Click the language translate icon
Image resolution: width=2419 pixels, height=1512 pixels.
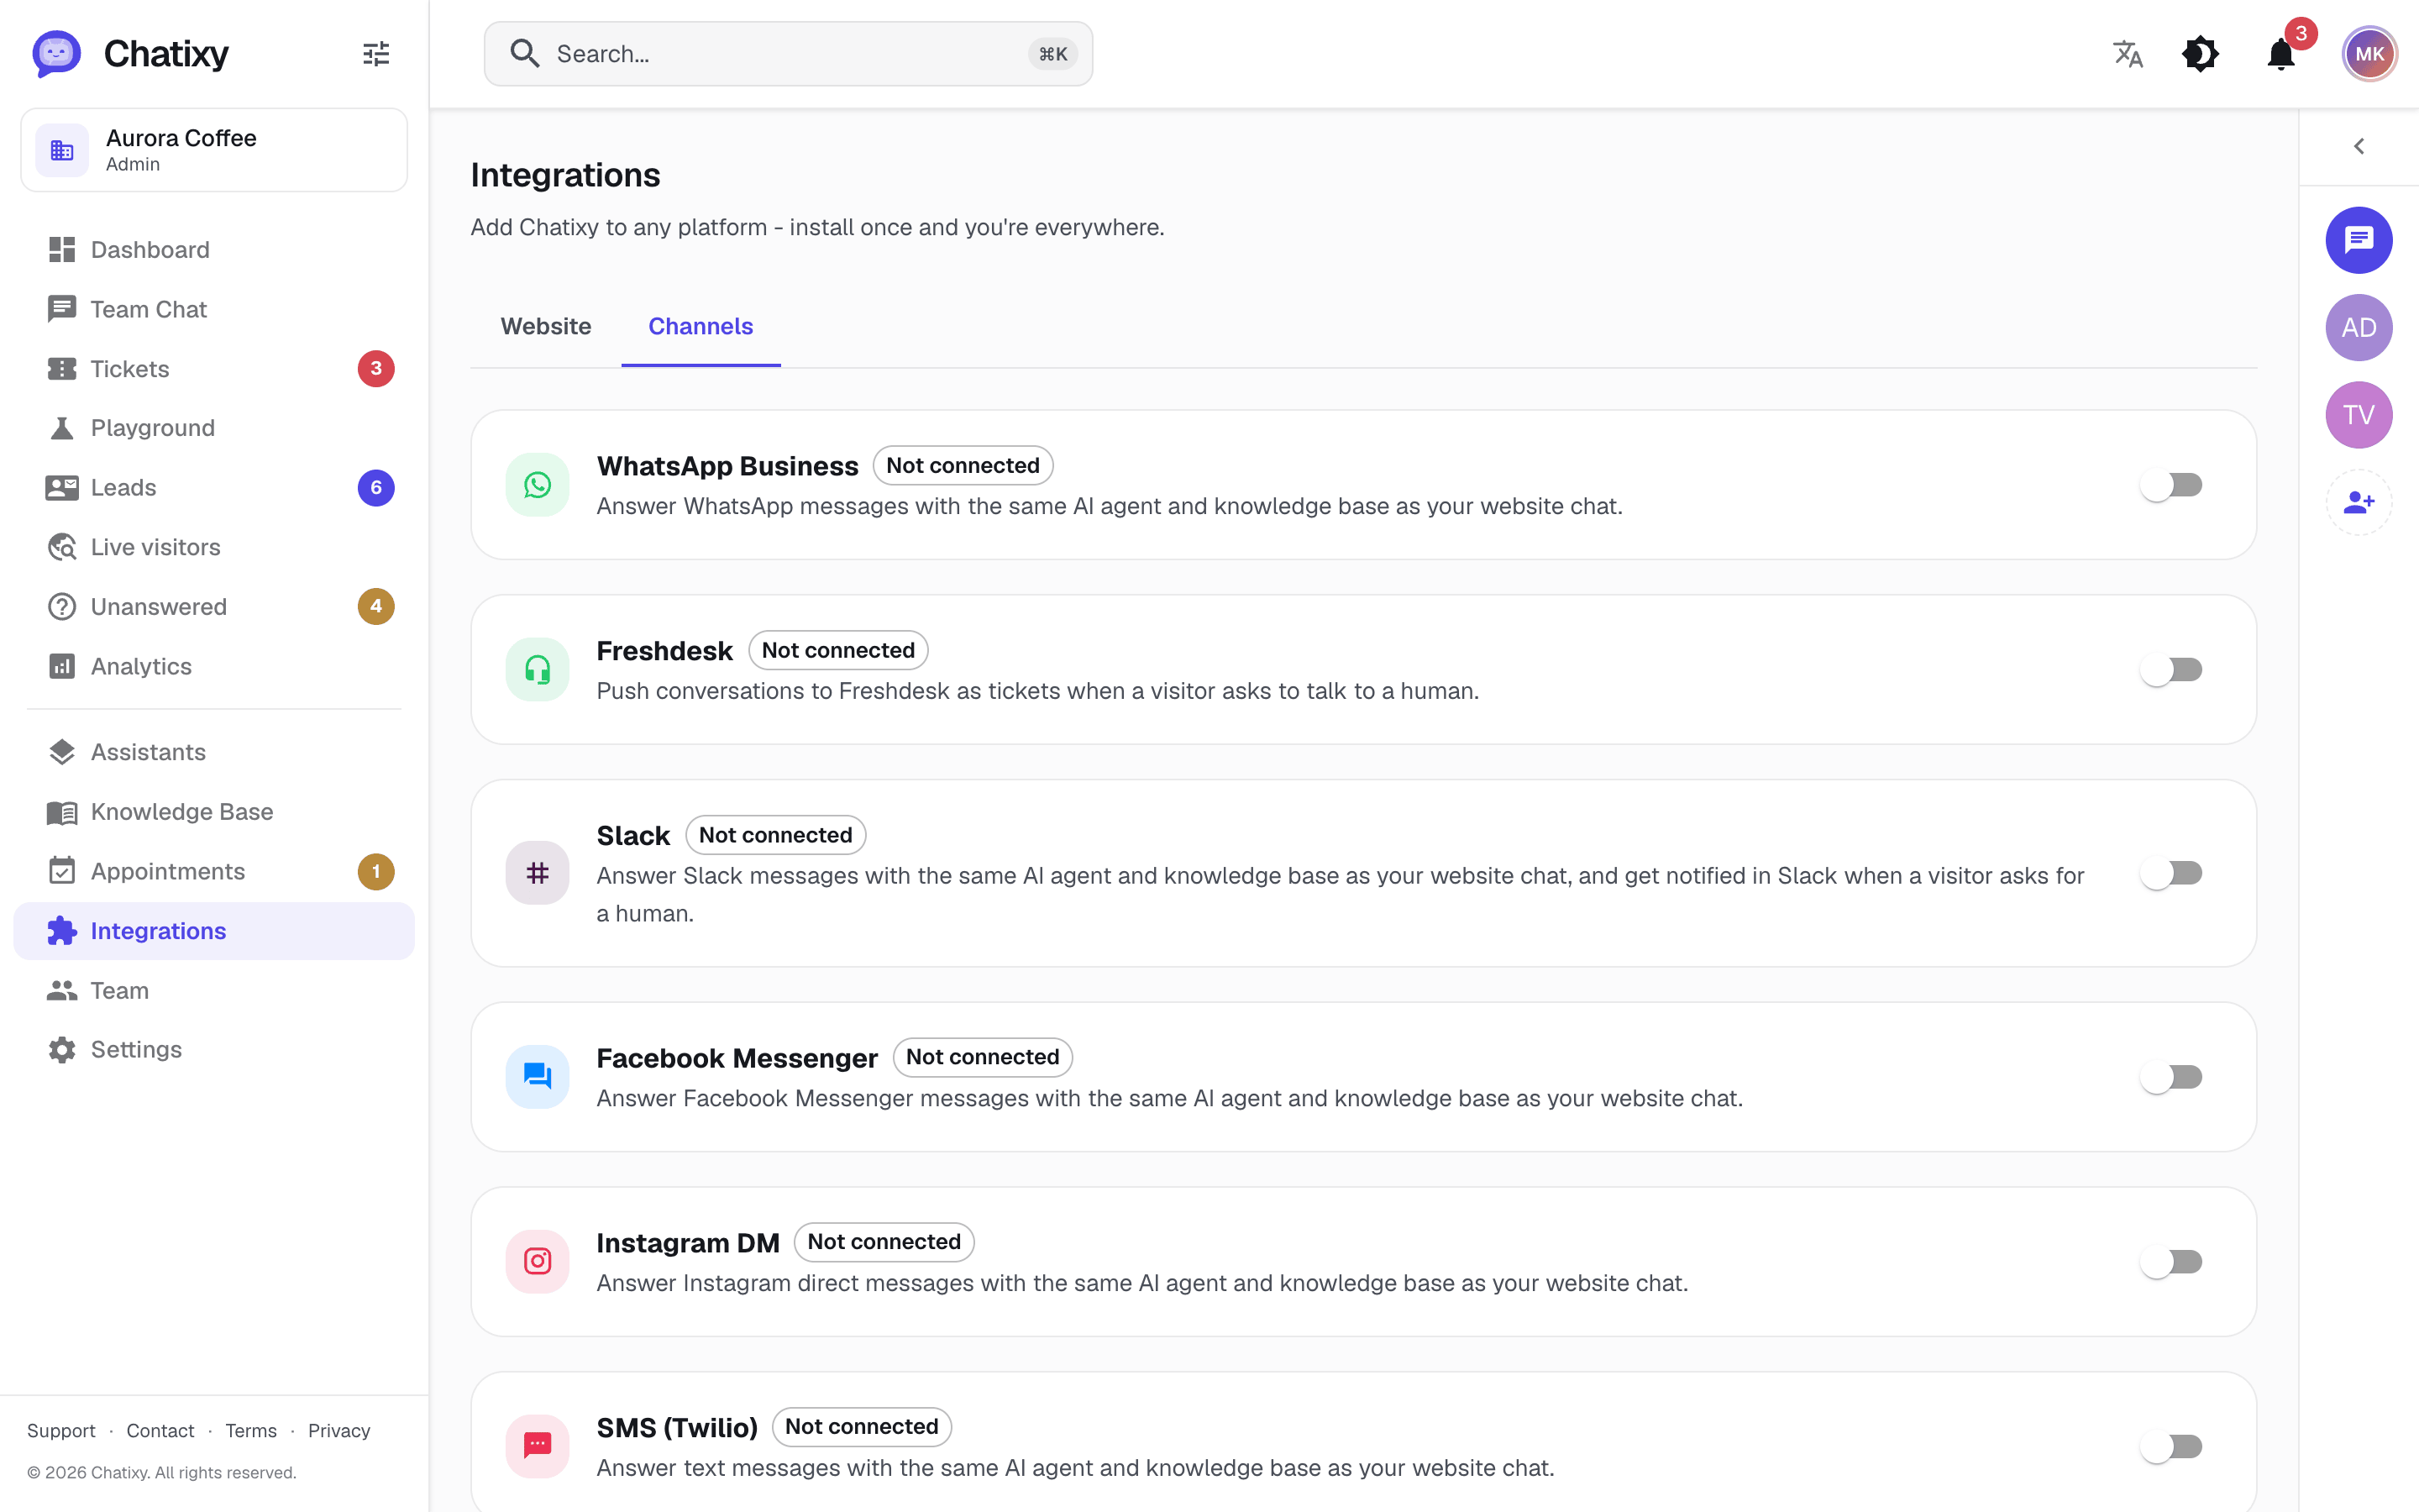click(x=2128, y=54)
